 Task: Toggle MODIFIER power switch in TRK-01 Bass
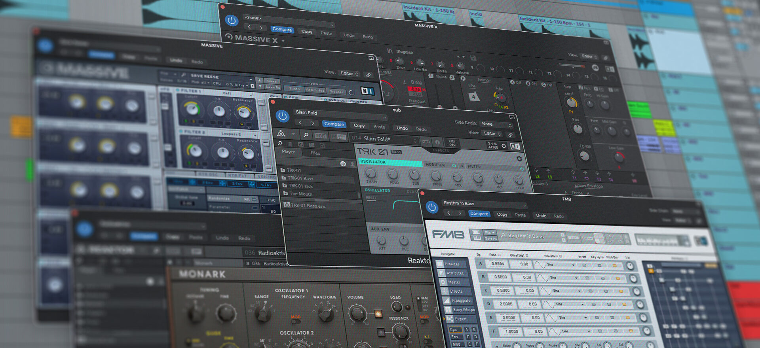pyautogui.click(x=454, y=166)
